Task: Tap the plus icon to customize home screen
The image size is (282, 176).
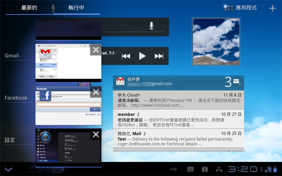Action: pyautogui.click(x=273, y=8)
